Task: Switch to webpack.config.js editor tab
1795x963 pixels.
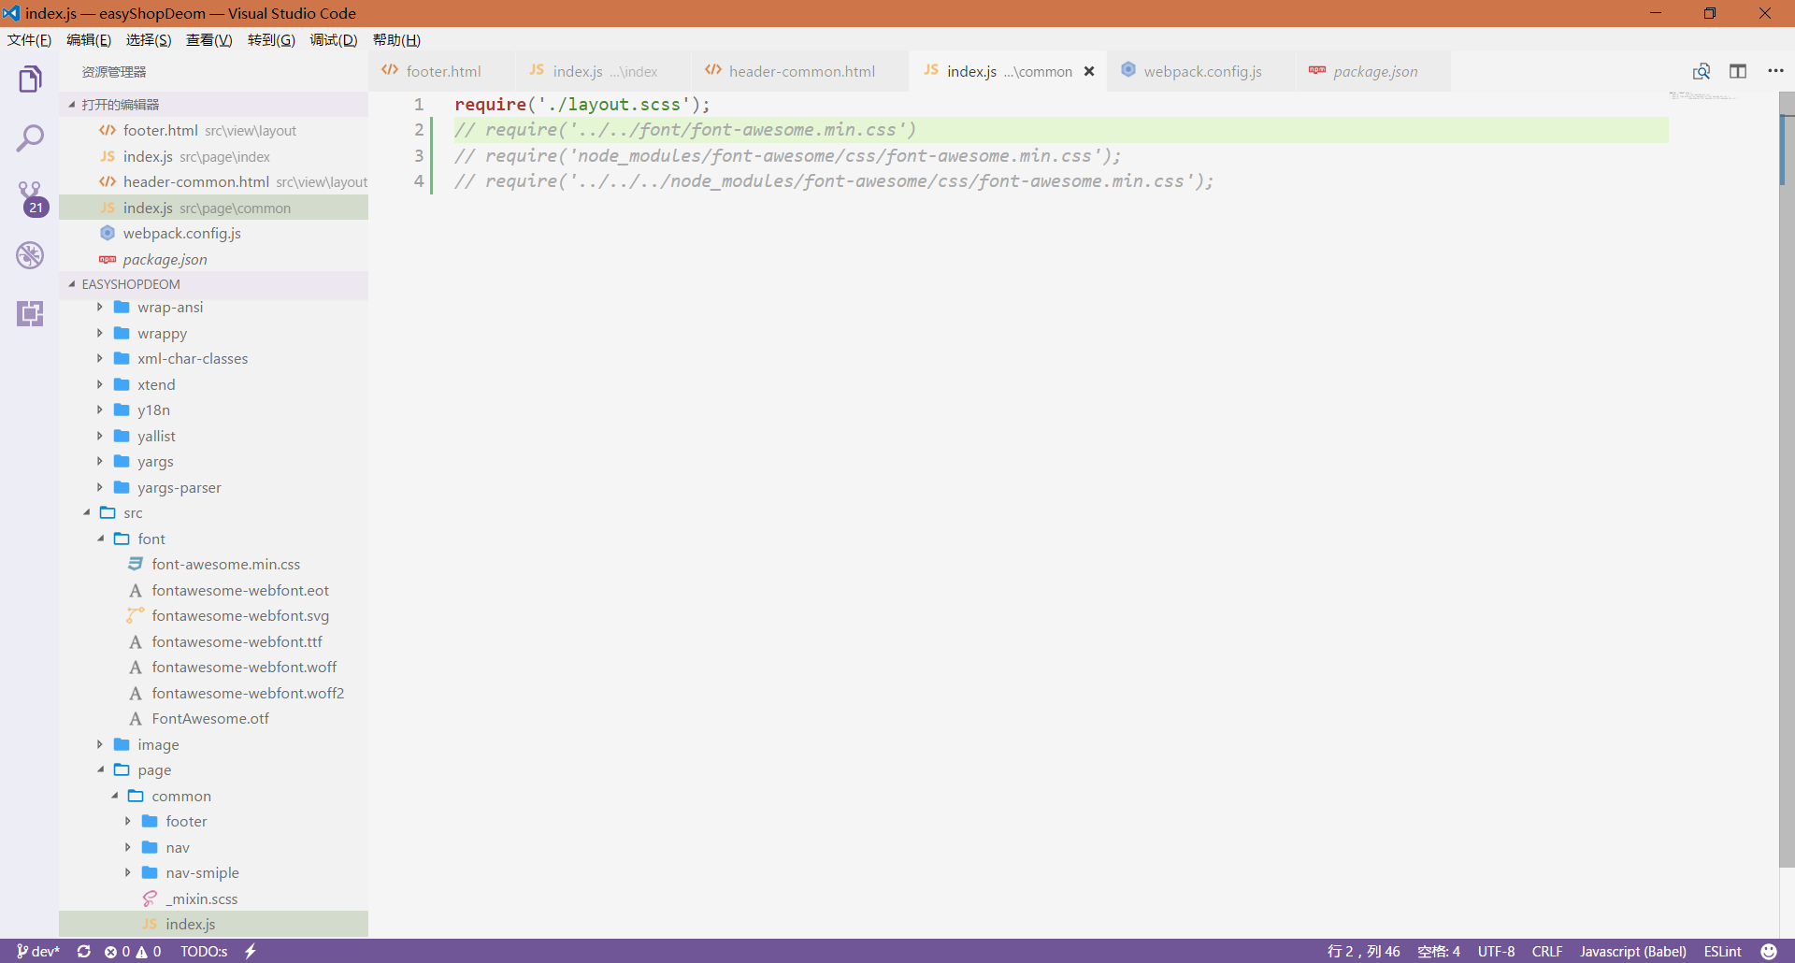Action: tap(1201, 71)
